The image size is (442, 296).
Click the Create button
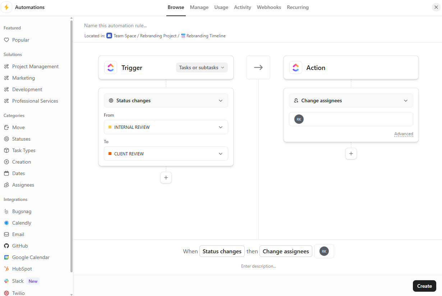[x=424, y=286]
